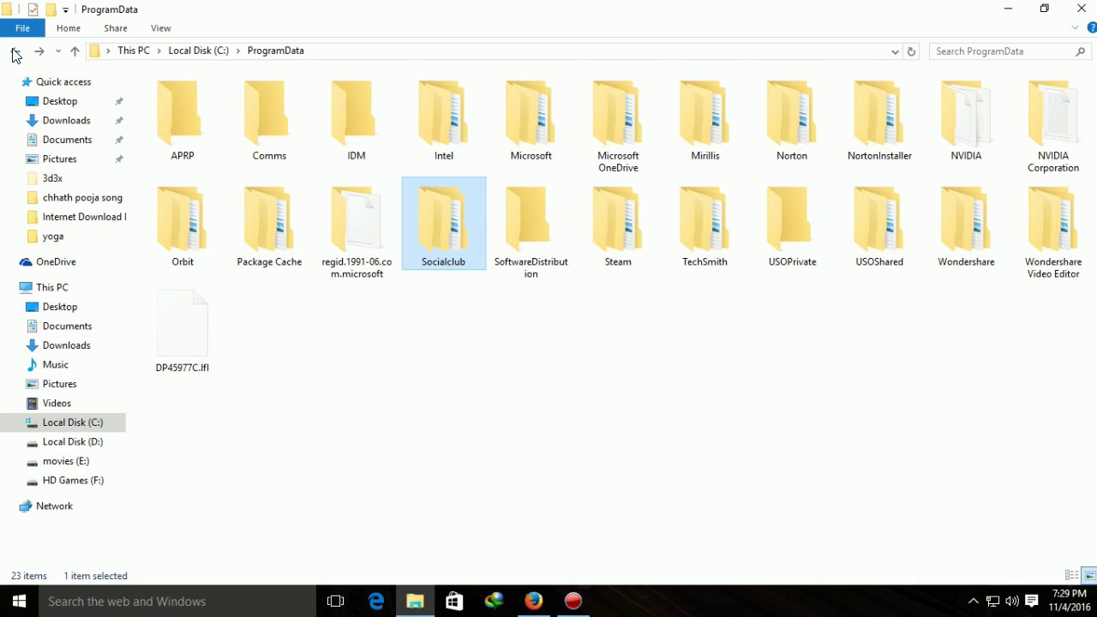Viewport: 1097px width, 617px height.
Task: Open the yoga folder in sidebar
Action: click(x=53, y=237)
